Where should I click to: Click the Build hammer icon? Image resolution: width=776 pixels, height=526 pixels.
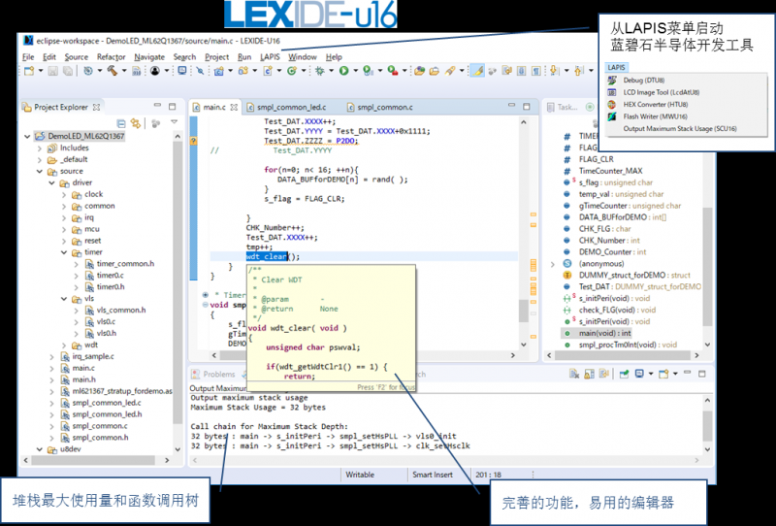tap(113, 71)
